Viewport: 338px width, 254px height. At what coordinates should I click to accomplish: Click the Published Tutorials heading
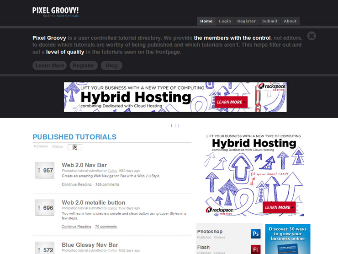pyautogui.click(x=74, y=137)
